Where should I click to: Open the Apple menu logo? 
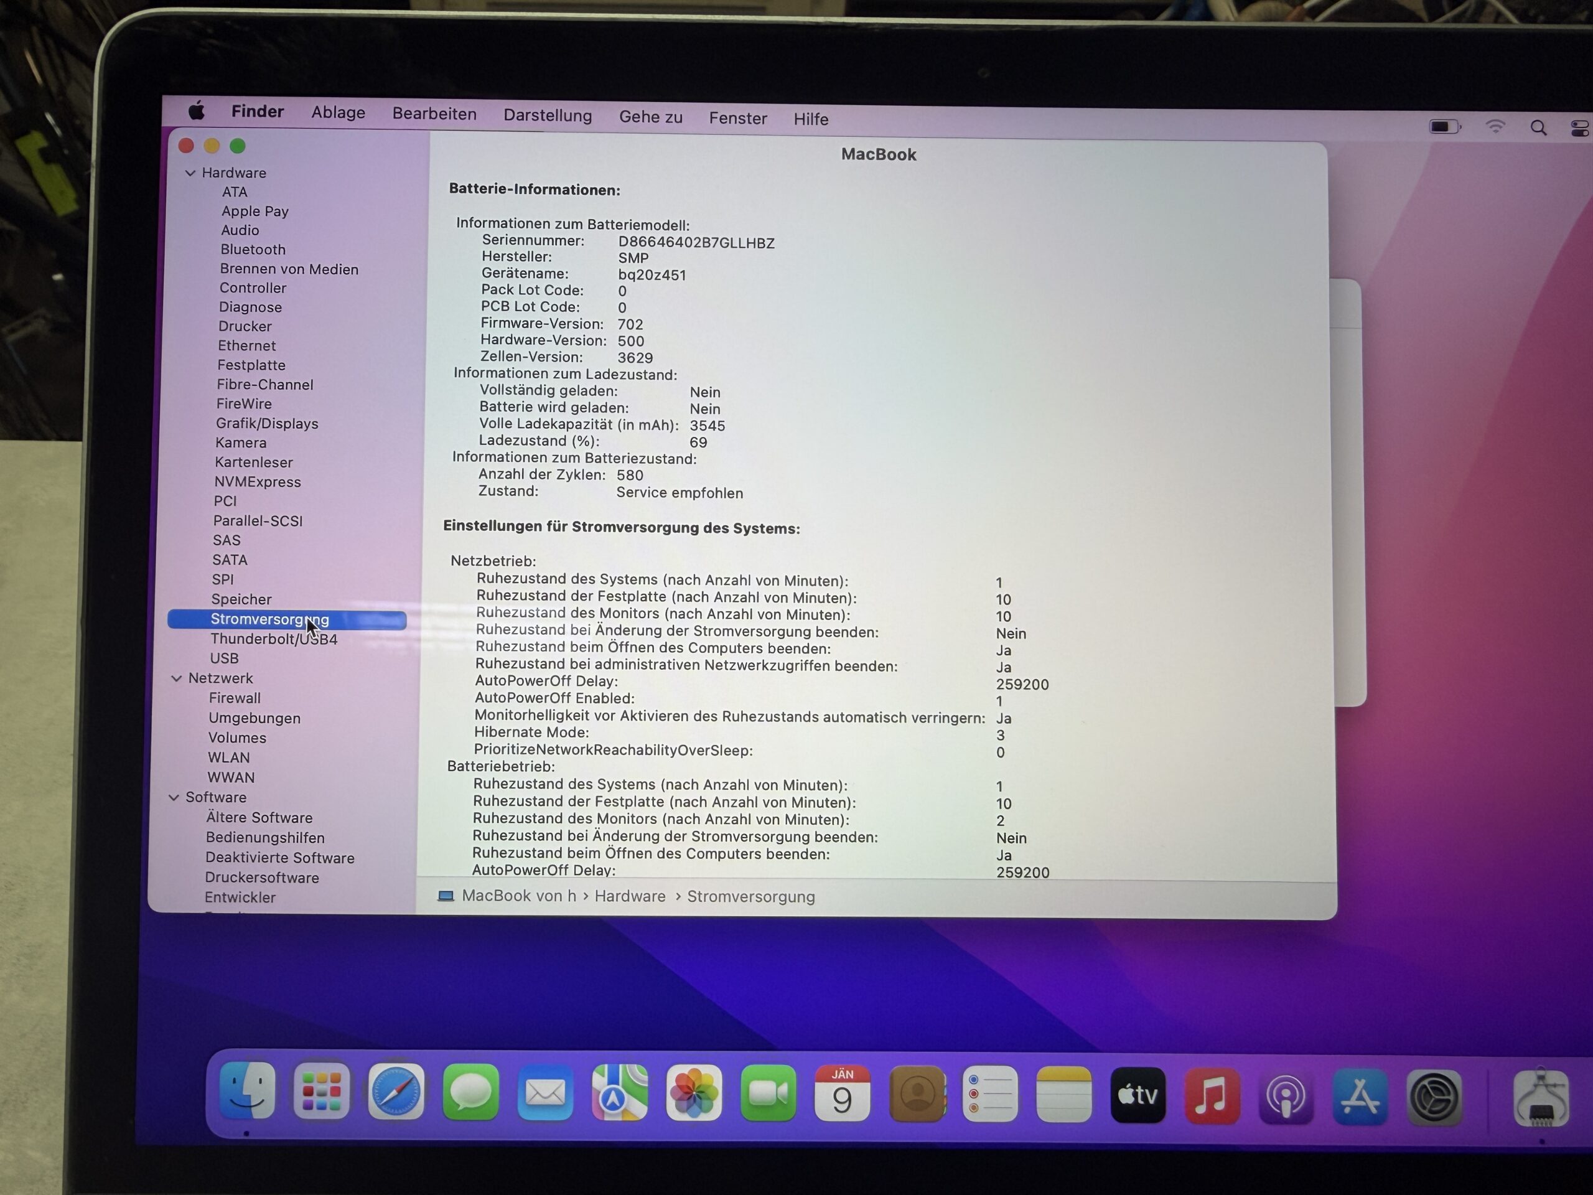coord(197,111)
